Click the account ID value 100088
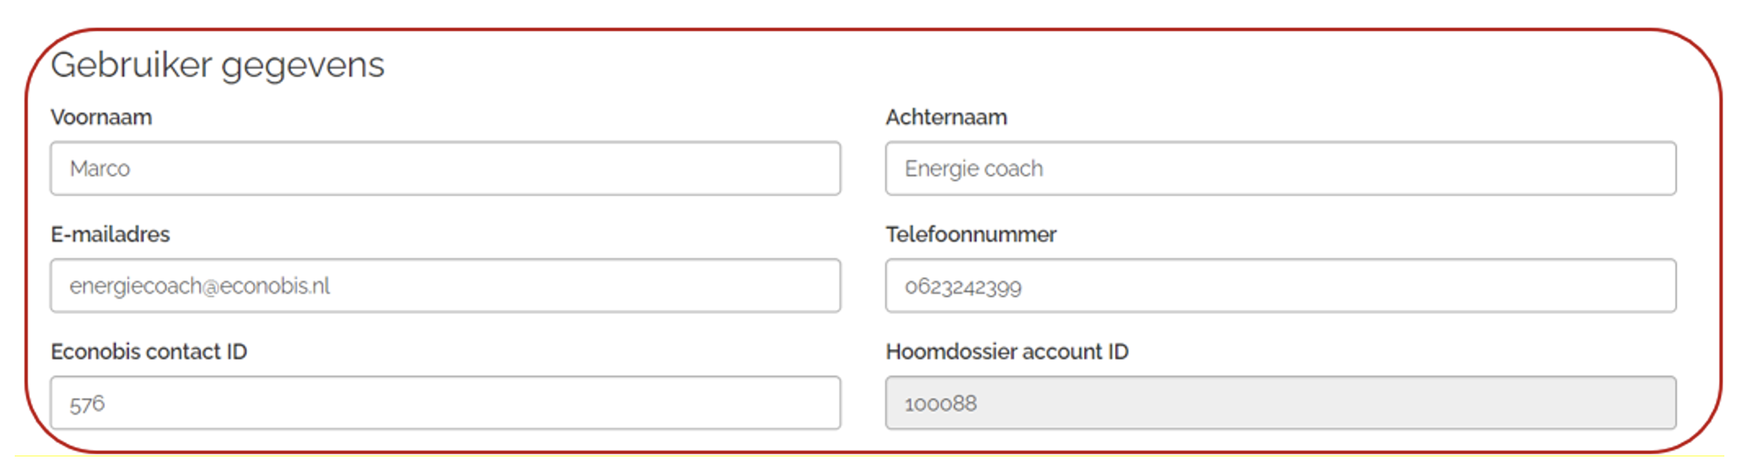 [941, 404]
